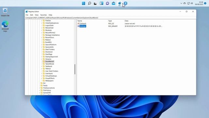Open the OneDrive cloud tray icon
This screenshot has width=209, height=118.
point(185,3)
